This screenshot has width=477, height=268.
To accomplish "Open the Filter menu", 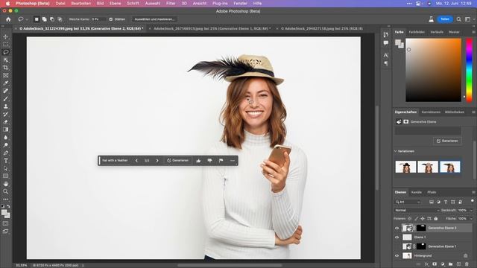I will coord(171,3).
